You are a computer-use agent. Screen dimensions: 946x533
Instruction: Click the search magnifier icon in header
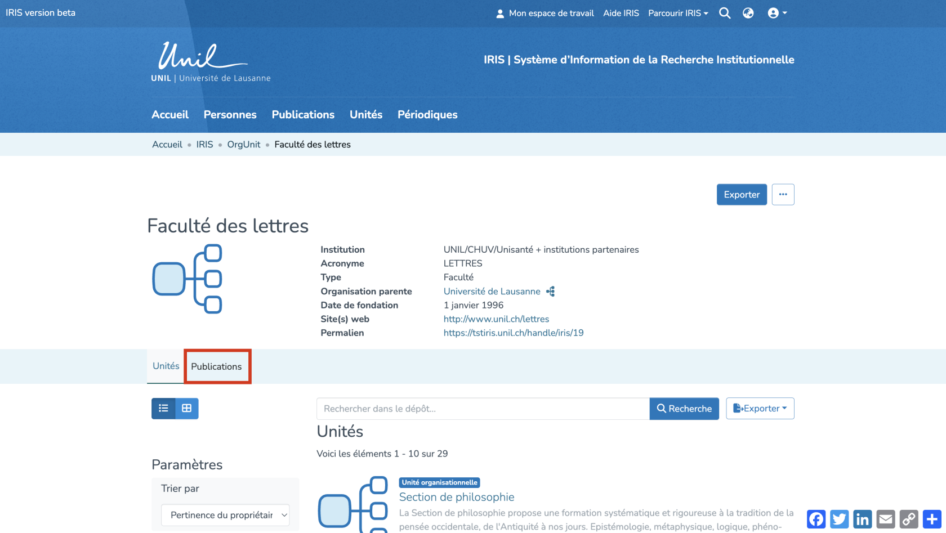[725, 13]
